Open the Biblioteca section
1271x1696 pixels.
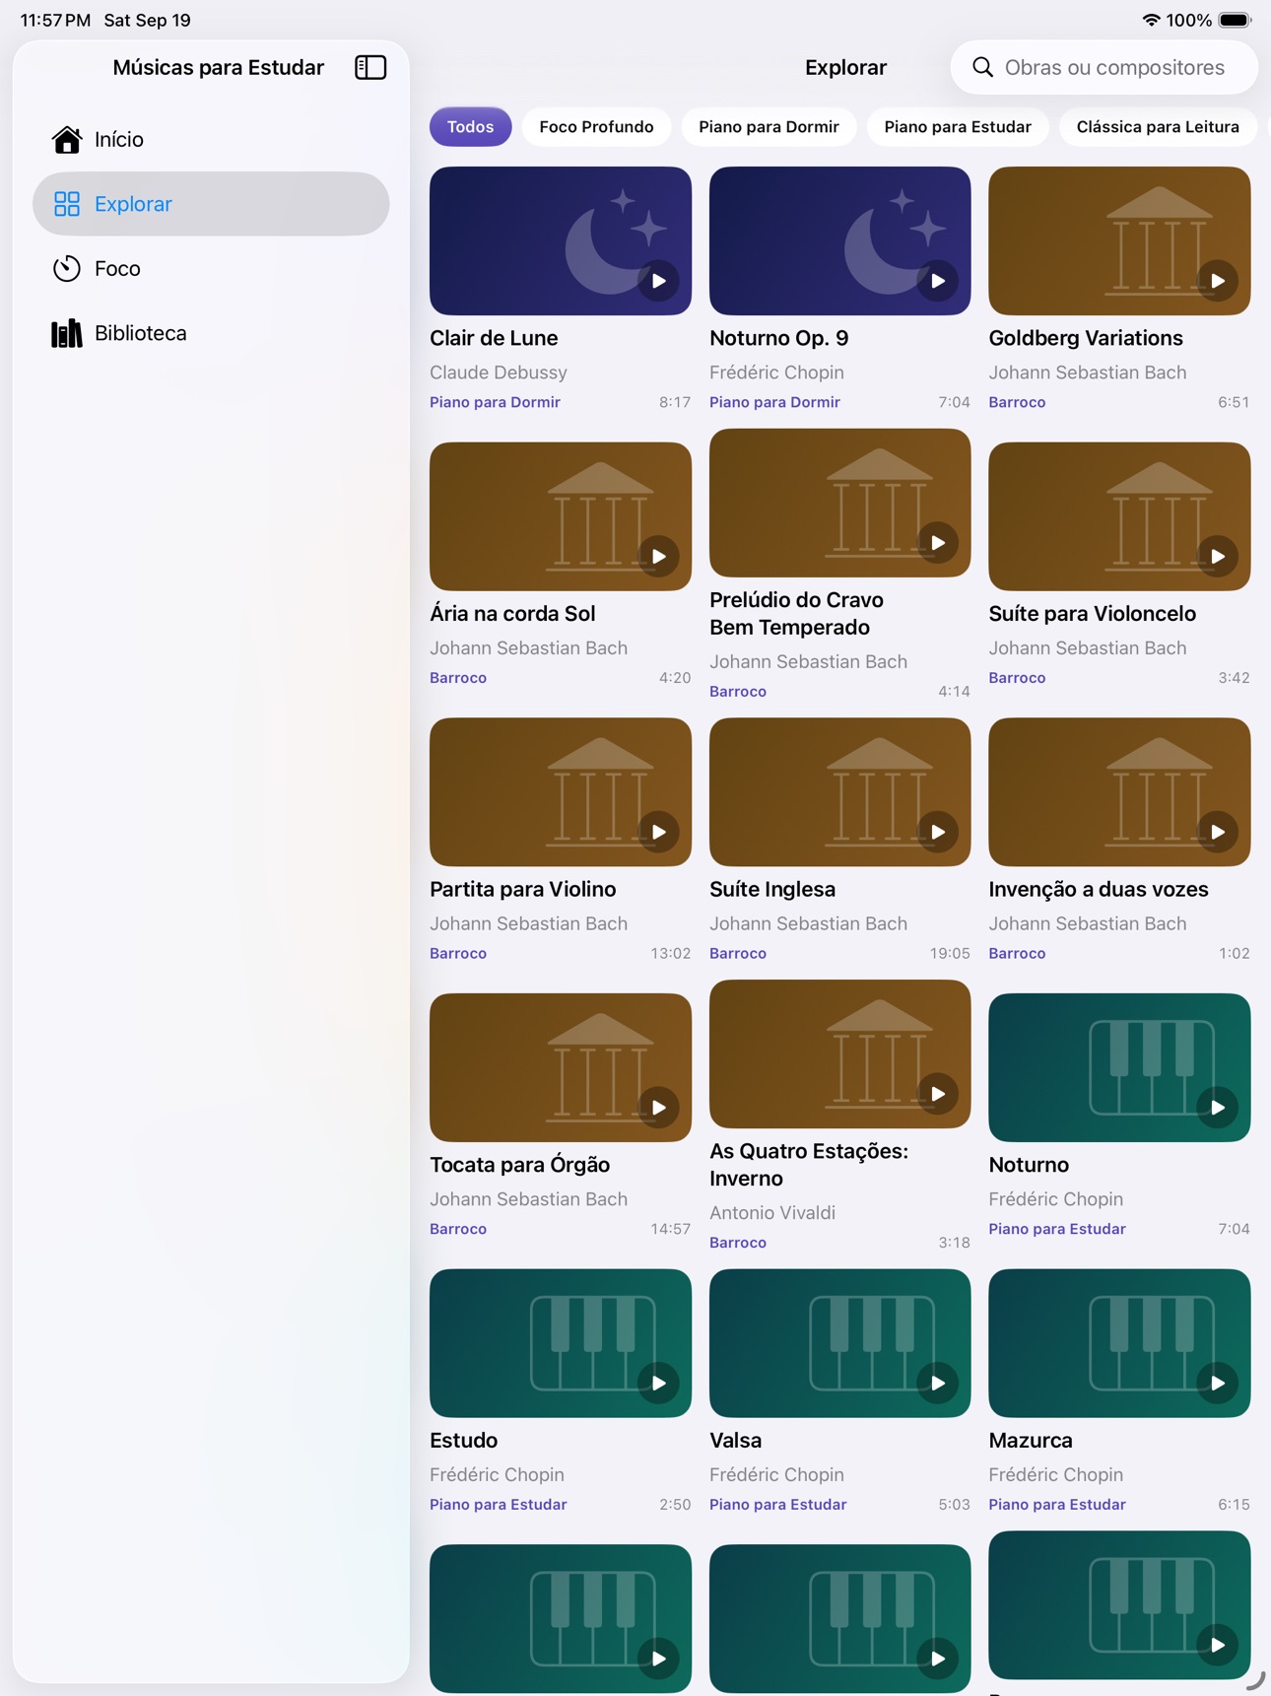pos(211,333)
